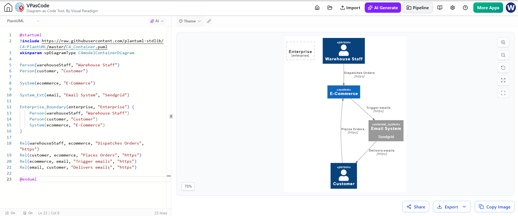Open the settings gear icon

(x=452, y=8)
